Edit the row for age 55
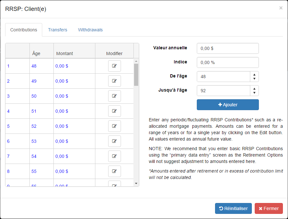 pos(114,171)
